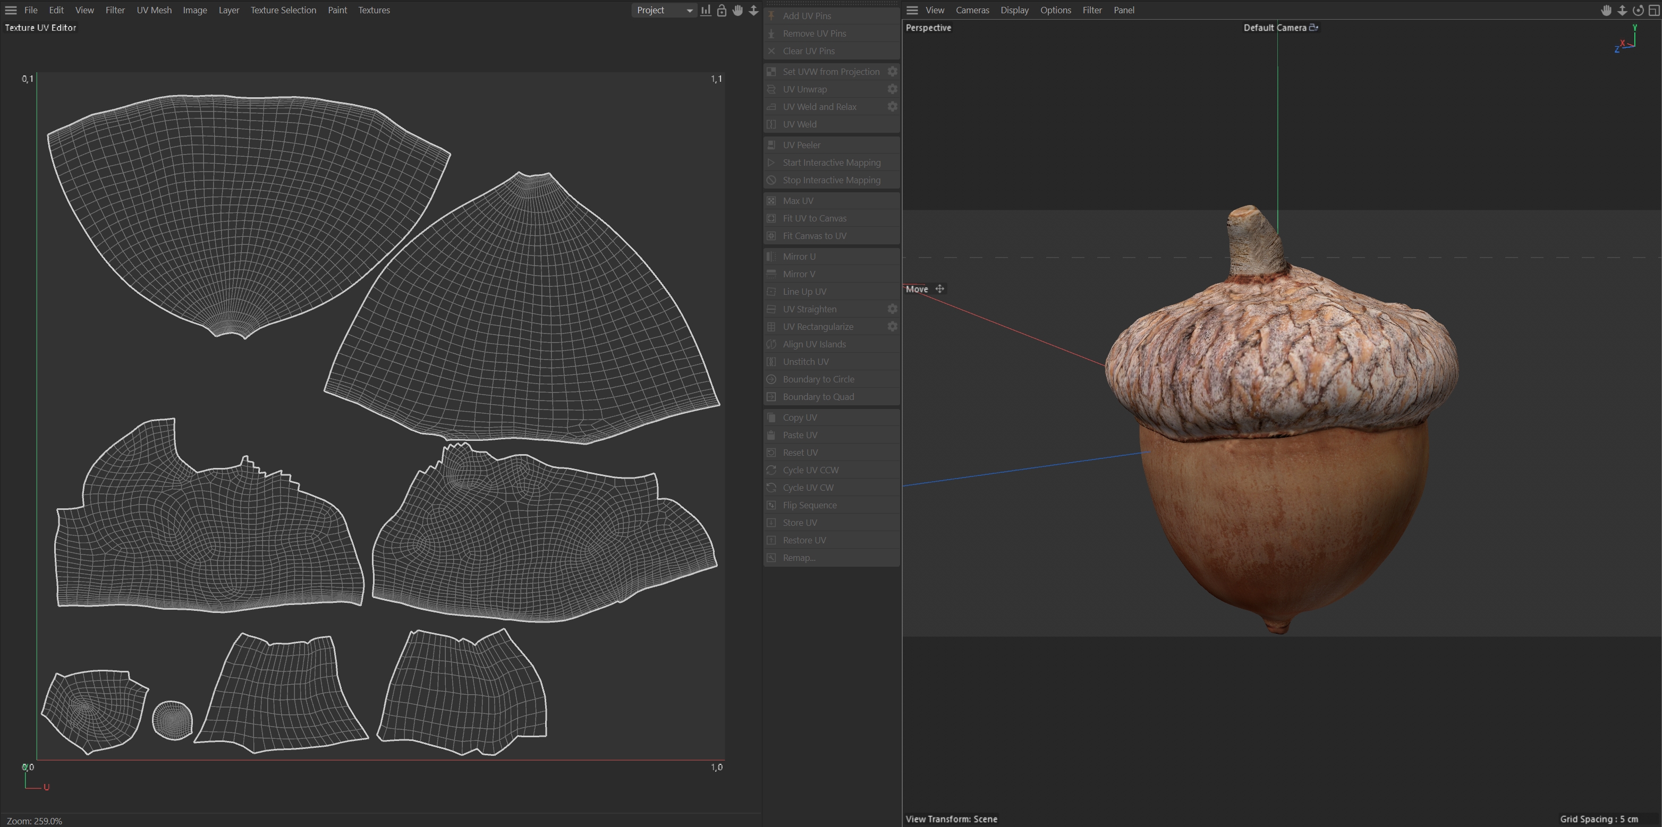Open UV Unwrap settings gear
This screenshot has height=827, width=1662.
point(892,89)
